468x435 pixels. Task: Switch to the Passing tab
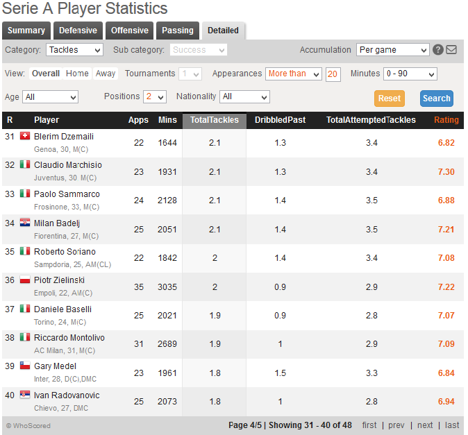[x=178, y=31]
